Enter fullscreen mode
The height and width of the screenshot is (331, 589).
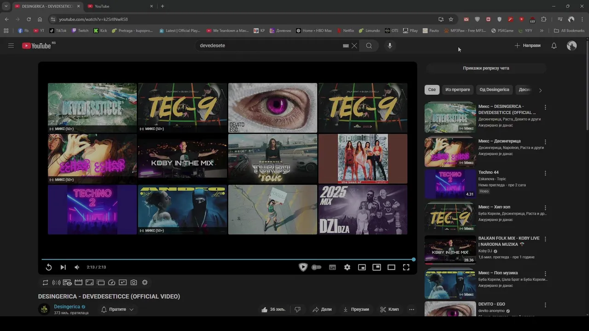point(406,267)
